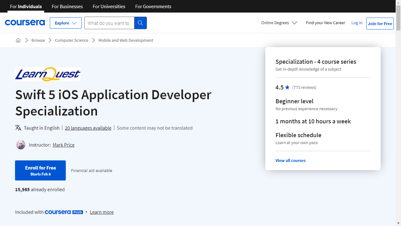Open Mobile and Web Development breadcrumb
This screenshot has height=226, width=401.
126,40
